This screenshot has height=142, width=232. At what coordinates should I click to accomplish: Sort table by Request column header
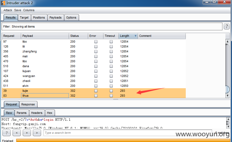pyautogui.click(x=11, y=36)
